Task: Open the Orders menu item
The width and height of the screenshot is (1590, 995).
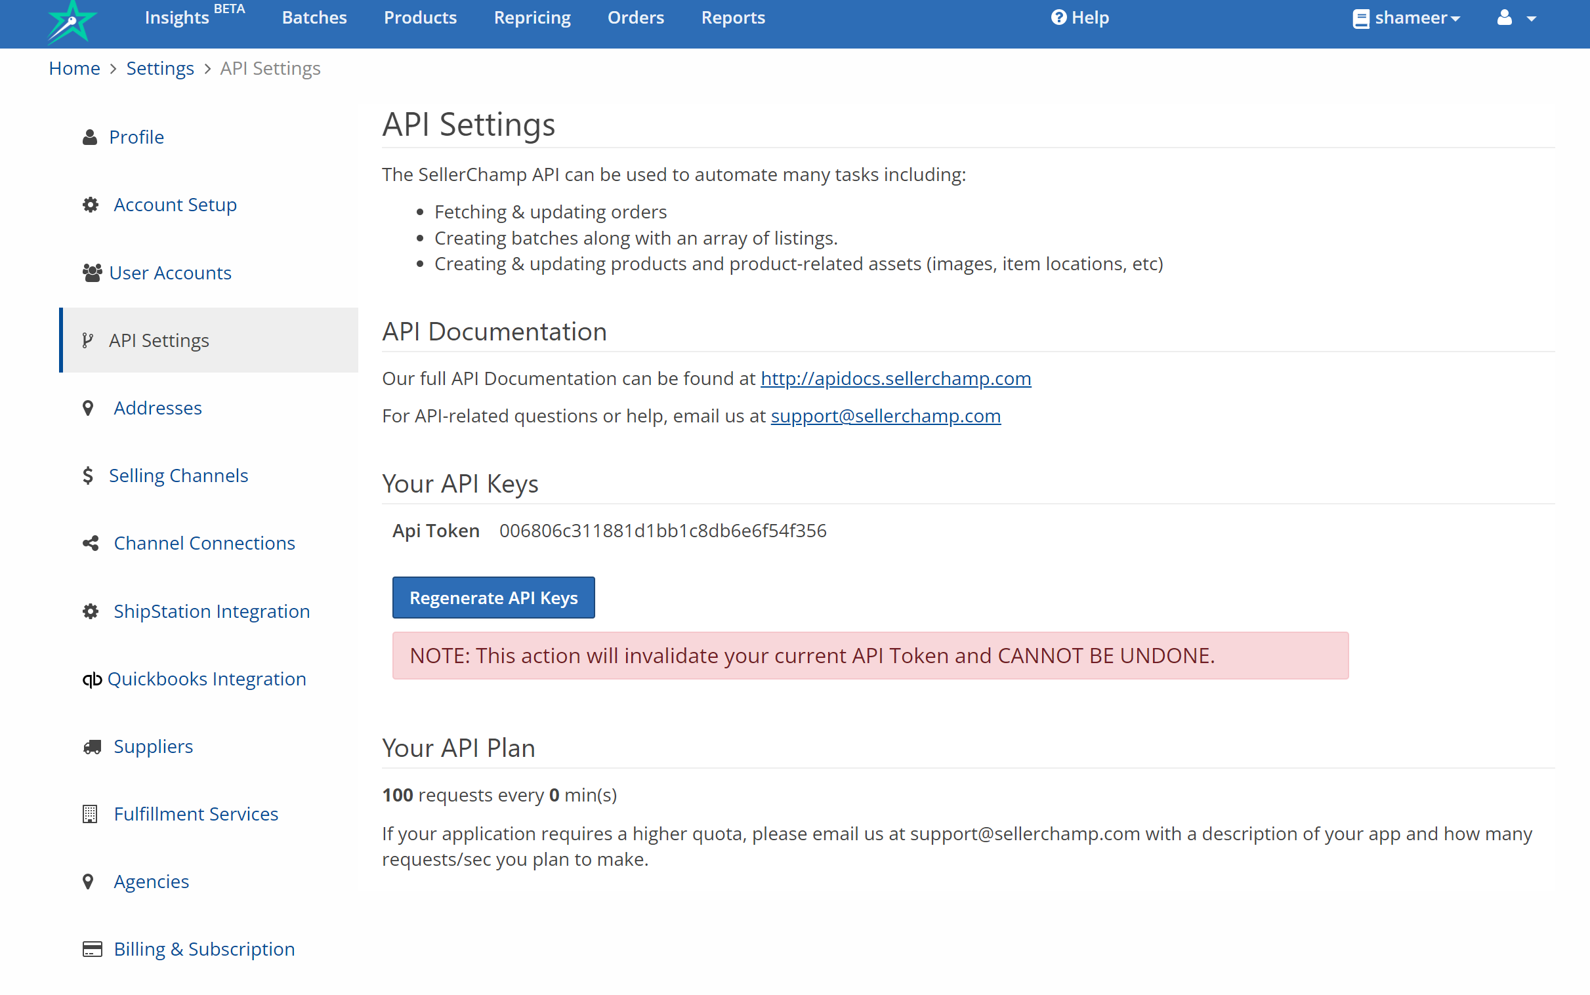Action: [635, 18]
